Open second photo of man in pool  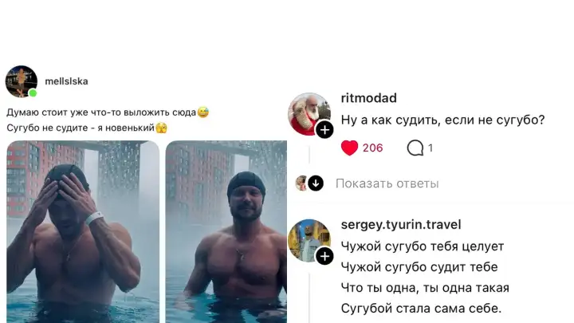tap(226, 232)
